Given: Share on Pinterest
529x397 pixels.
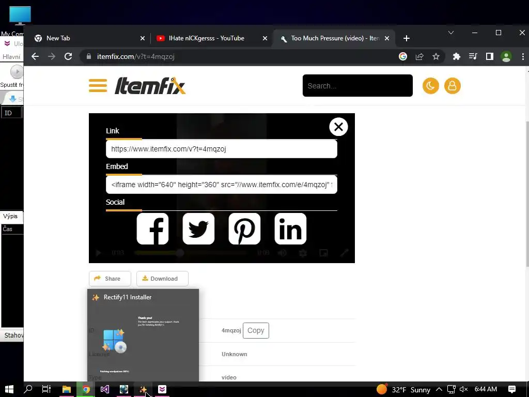Looking at the screenshot, I should (244, 228).
